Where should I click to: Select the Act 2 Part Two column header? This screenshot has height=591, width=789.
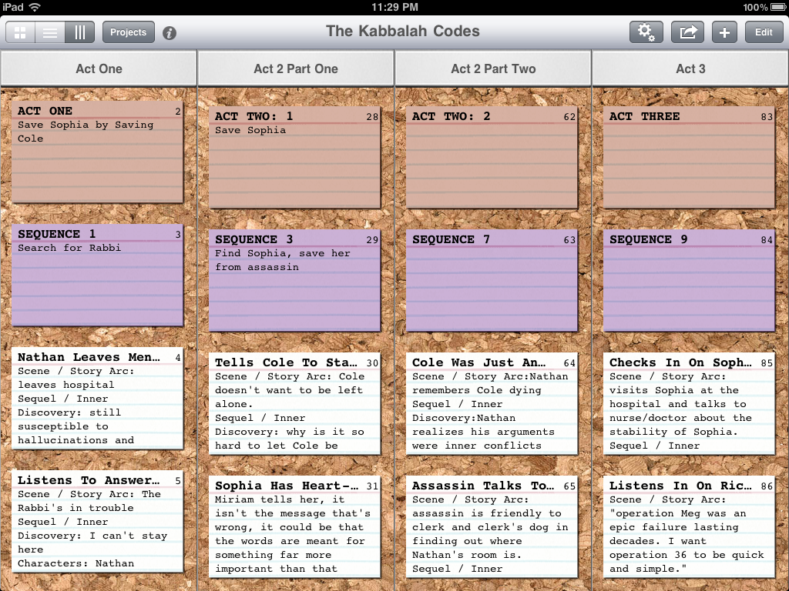coord(493,68)
